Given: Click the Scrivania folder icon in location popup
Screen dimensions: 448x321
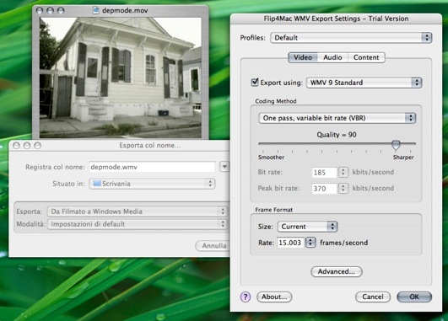Looking at the screenshot, I should [97, 183].
